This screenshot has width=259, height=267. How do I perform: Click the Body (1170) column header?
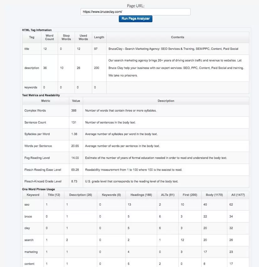click(x=214, y=195)
